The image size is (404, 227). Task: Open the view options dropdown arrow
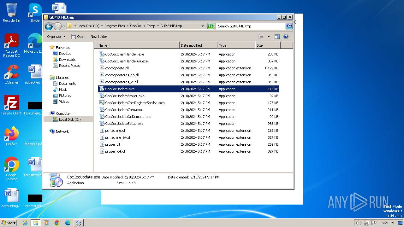(269, 37)
